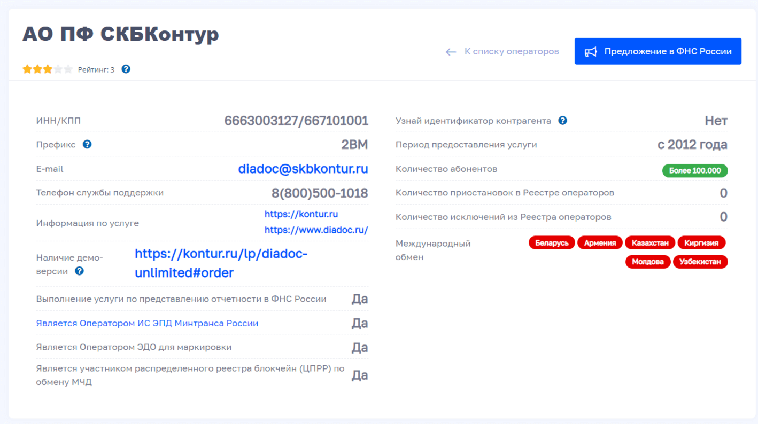
Task: Click the support phone 8(800)500-1018
Action: pyautogui.click(x=320, y=193)
